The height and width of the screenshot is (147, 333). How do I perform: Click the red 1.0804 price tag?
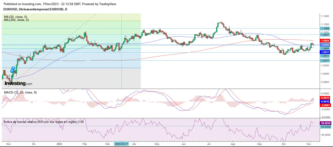tap(325, 40)
